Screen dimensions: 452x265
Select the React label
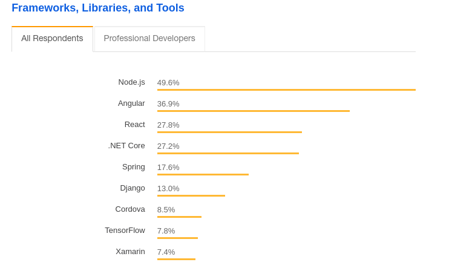point(134,125)
